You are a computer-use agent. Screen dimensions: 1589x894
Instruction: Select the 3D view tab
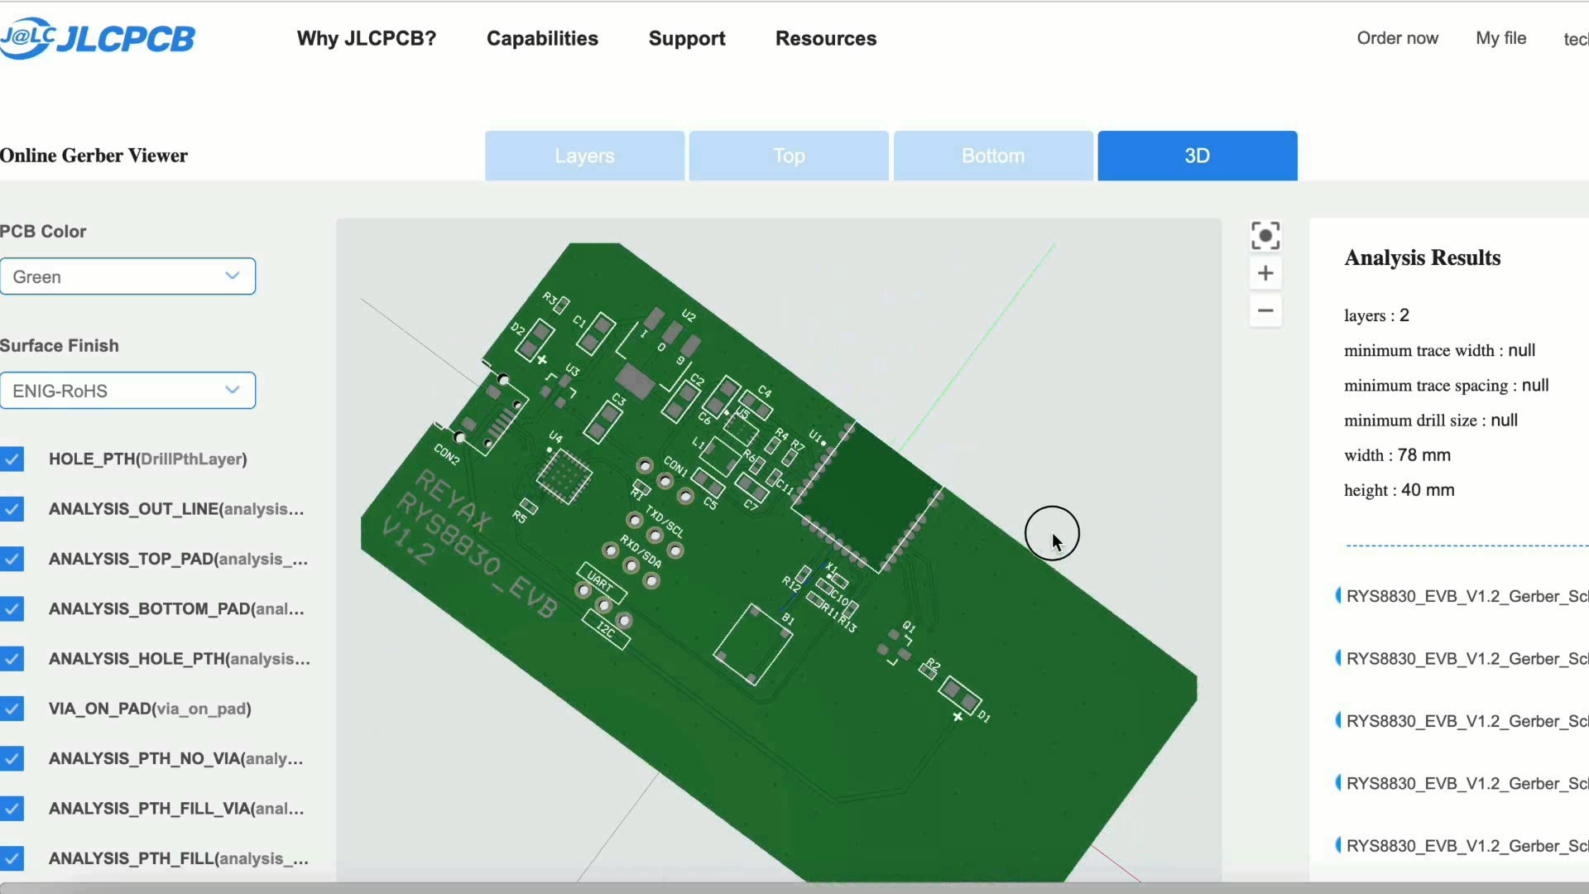(x=1198, y=156)
